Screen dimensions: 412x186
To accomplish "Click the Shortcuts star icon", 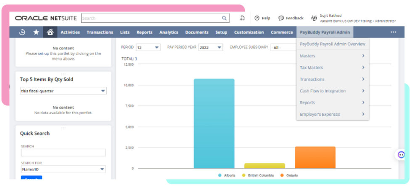I will click(36, 32).
